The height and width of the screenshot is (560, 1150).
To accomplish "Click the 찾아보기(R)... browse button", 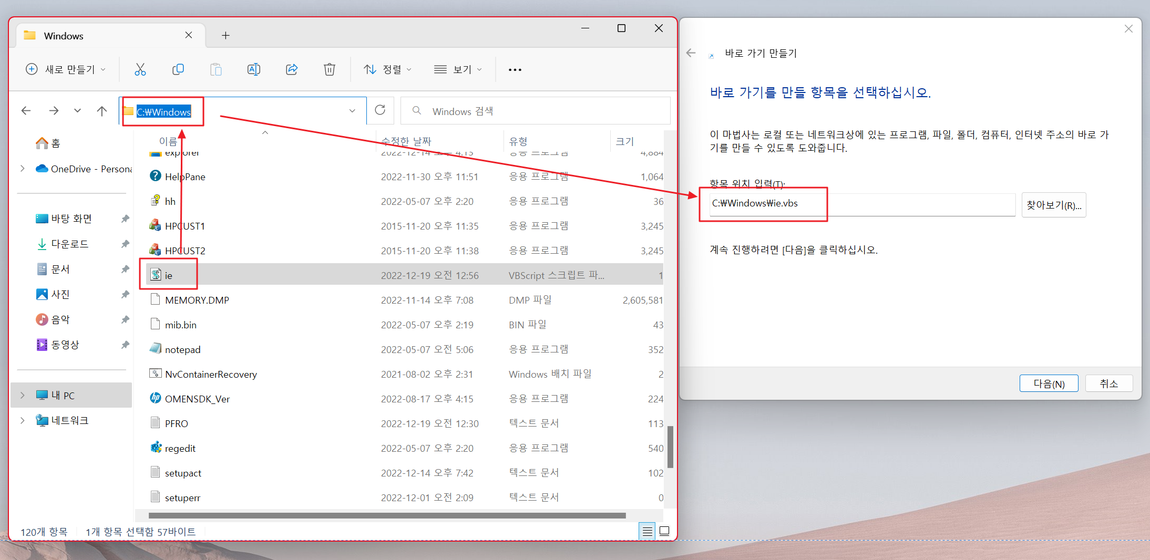I will 1054,205.
